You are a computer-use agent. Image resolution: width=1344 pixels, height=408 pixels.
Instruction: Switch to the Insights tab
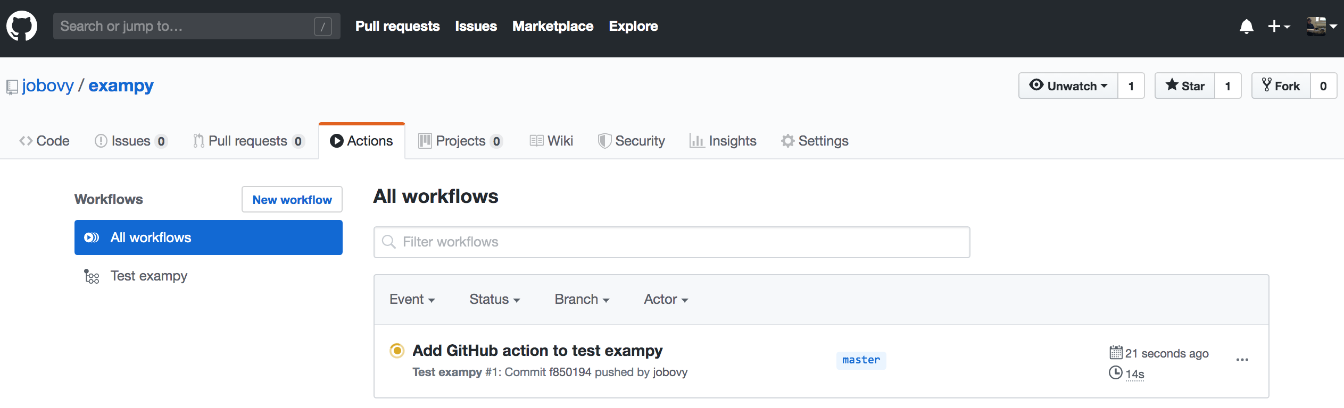tap(723, 141)
